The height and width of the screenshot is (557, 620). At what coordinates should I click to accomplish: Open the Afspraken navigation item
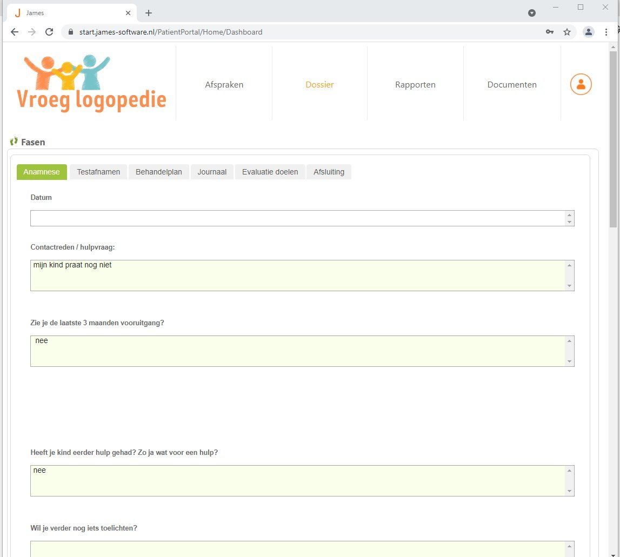click(x=224, y=85)
